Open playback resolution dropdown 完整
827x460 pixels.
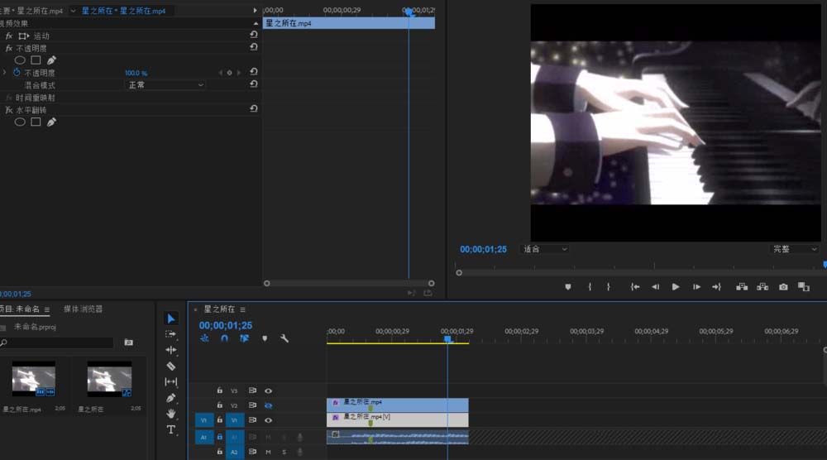tap(795, 249)
